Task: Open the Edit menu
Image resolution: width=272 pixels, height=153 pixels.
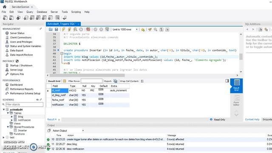Action: [11, 12]
